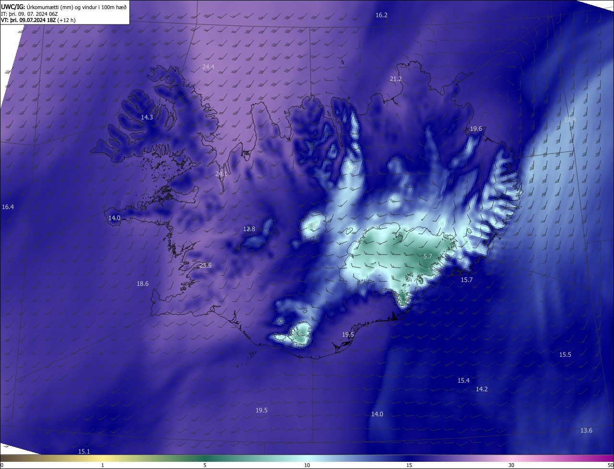Click the 21.2 value label
Image resolution: width=614 pixels, height=469 pixels.
pos(396,79)
